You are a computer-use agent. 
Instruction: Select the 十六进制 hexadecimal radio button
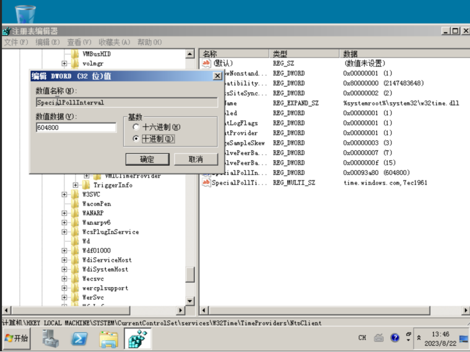[x=136, y=127]
